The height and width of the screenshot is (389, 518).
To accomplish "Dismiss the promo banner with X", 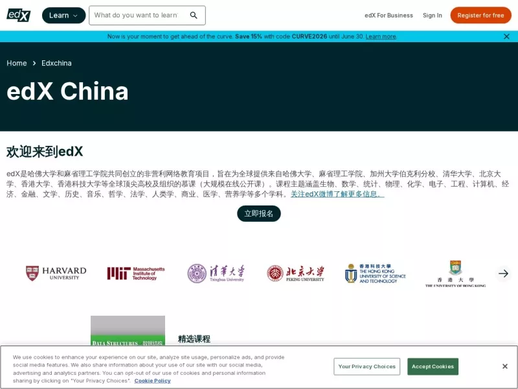I will [x=506, y=36].
